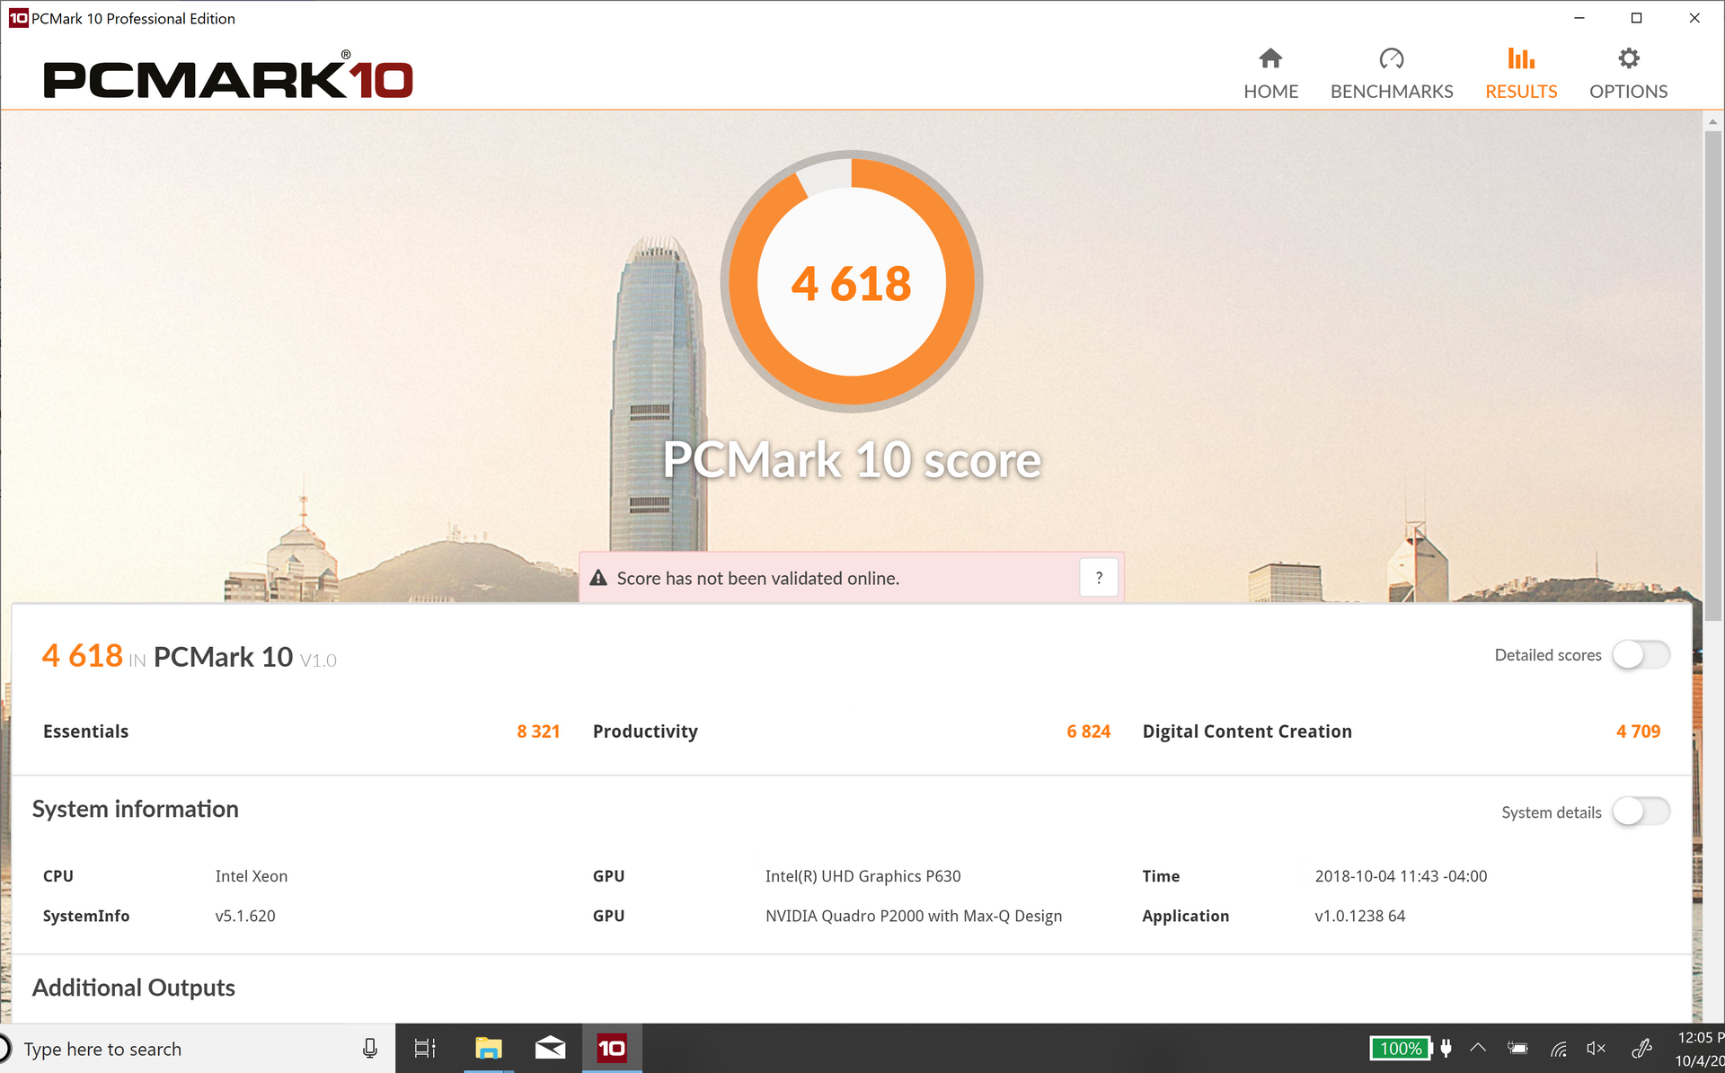Click the microphone icon in search box
This screenshot has width=1725, height=1073.
click(x=369, y=1049)
